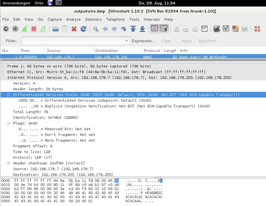Close this capture file red X
The image size is (266, 206).
74,29
